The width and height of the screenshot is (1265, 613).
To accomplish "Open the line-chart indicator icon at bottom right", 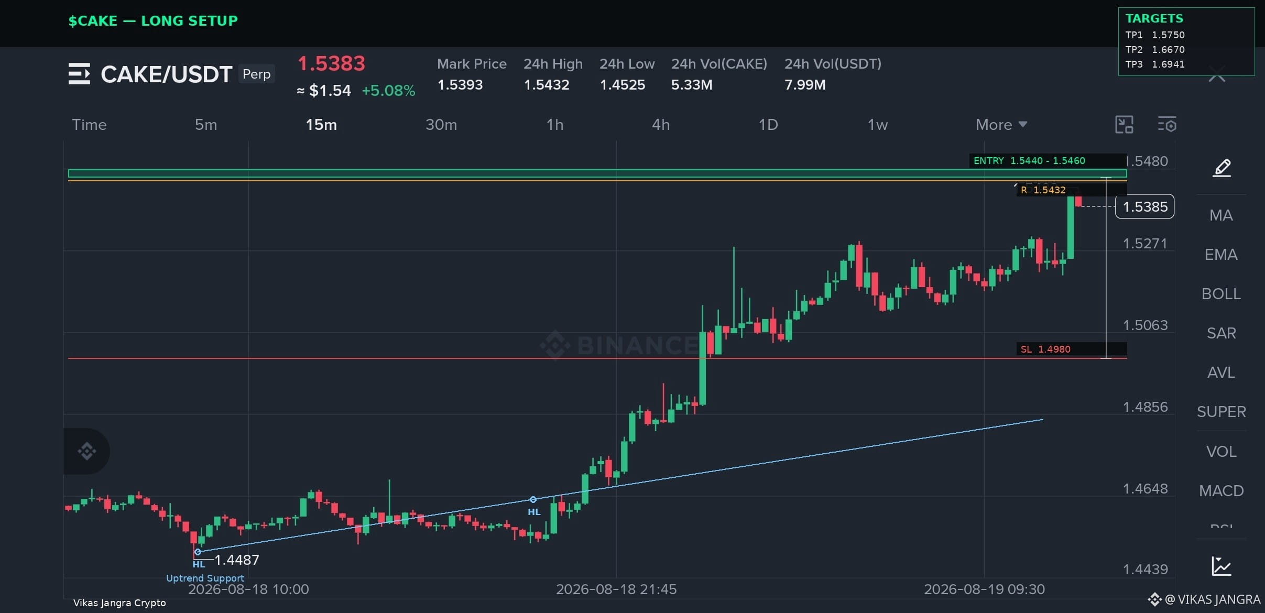I will click(x=1222, y=566).
